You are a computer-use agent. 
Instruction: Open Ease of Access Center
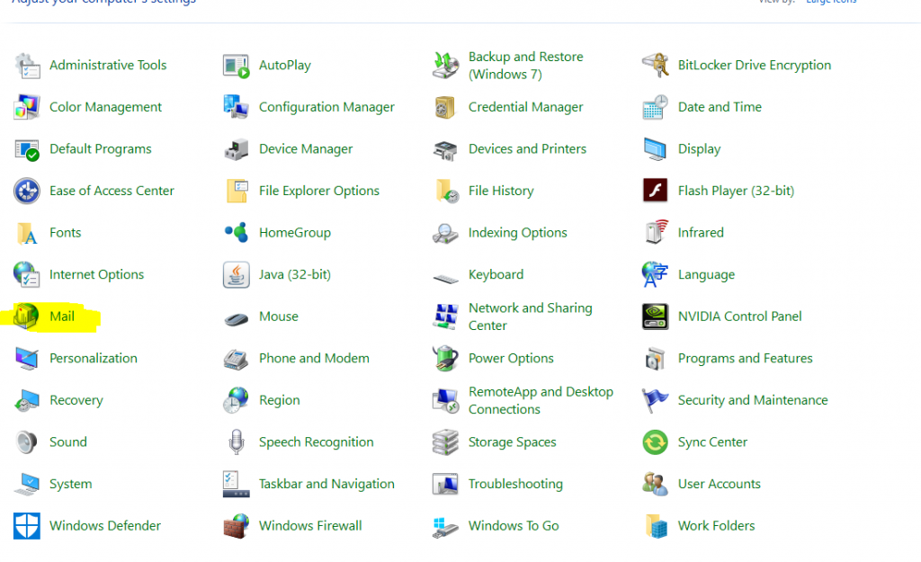coord(112,191)
